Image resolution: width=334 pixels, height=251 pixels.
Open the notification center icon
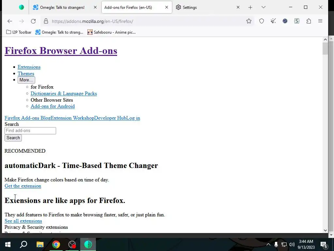click(x=324, y=245)
